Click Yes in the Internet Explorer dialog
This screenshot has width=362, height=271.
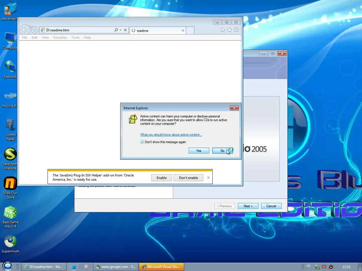pyautogui.click(x=199, y=151)
